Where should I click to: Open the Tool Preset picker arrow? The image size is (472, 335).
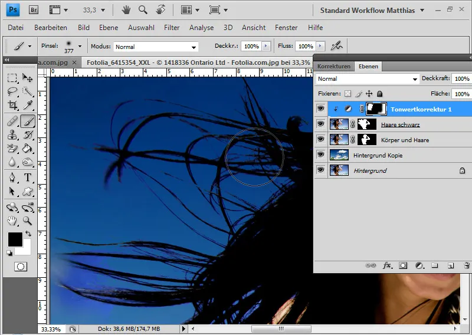tap(29, 46)
